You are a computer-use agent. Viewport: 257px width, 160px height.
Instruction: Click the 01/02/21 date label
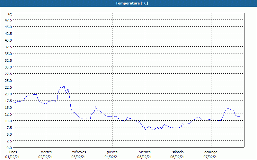13,157
